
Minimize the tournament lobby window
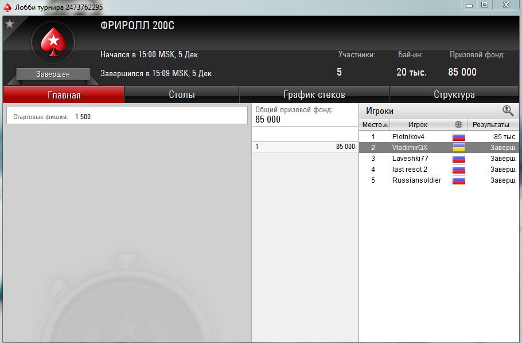coord(469,5)
